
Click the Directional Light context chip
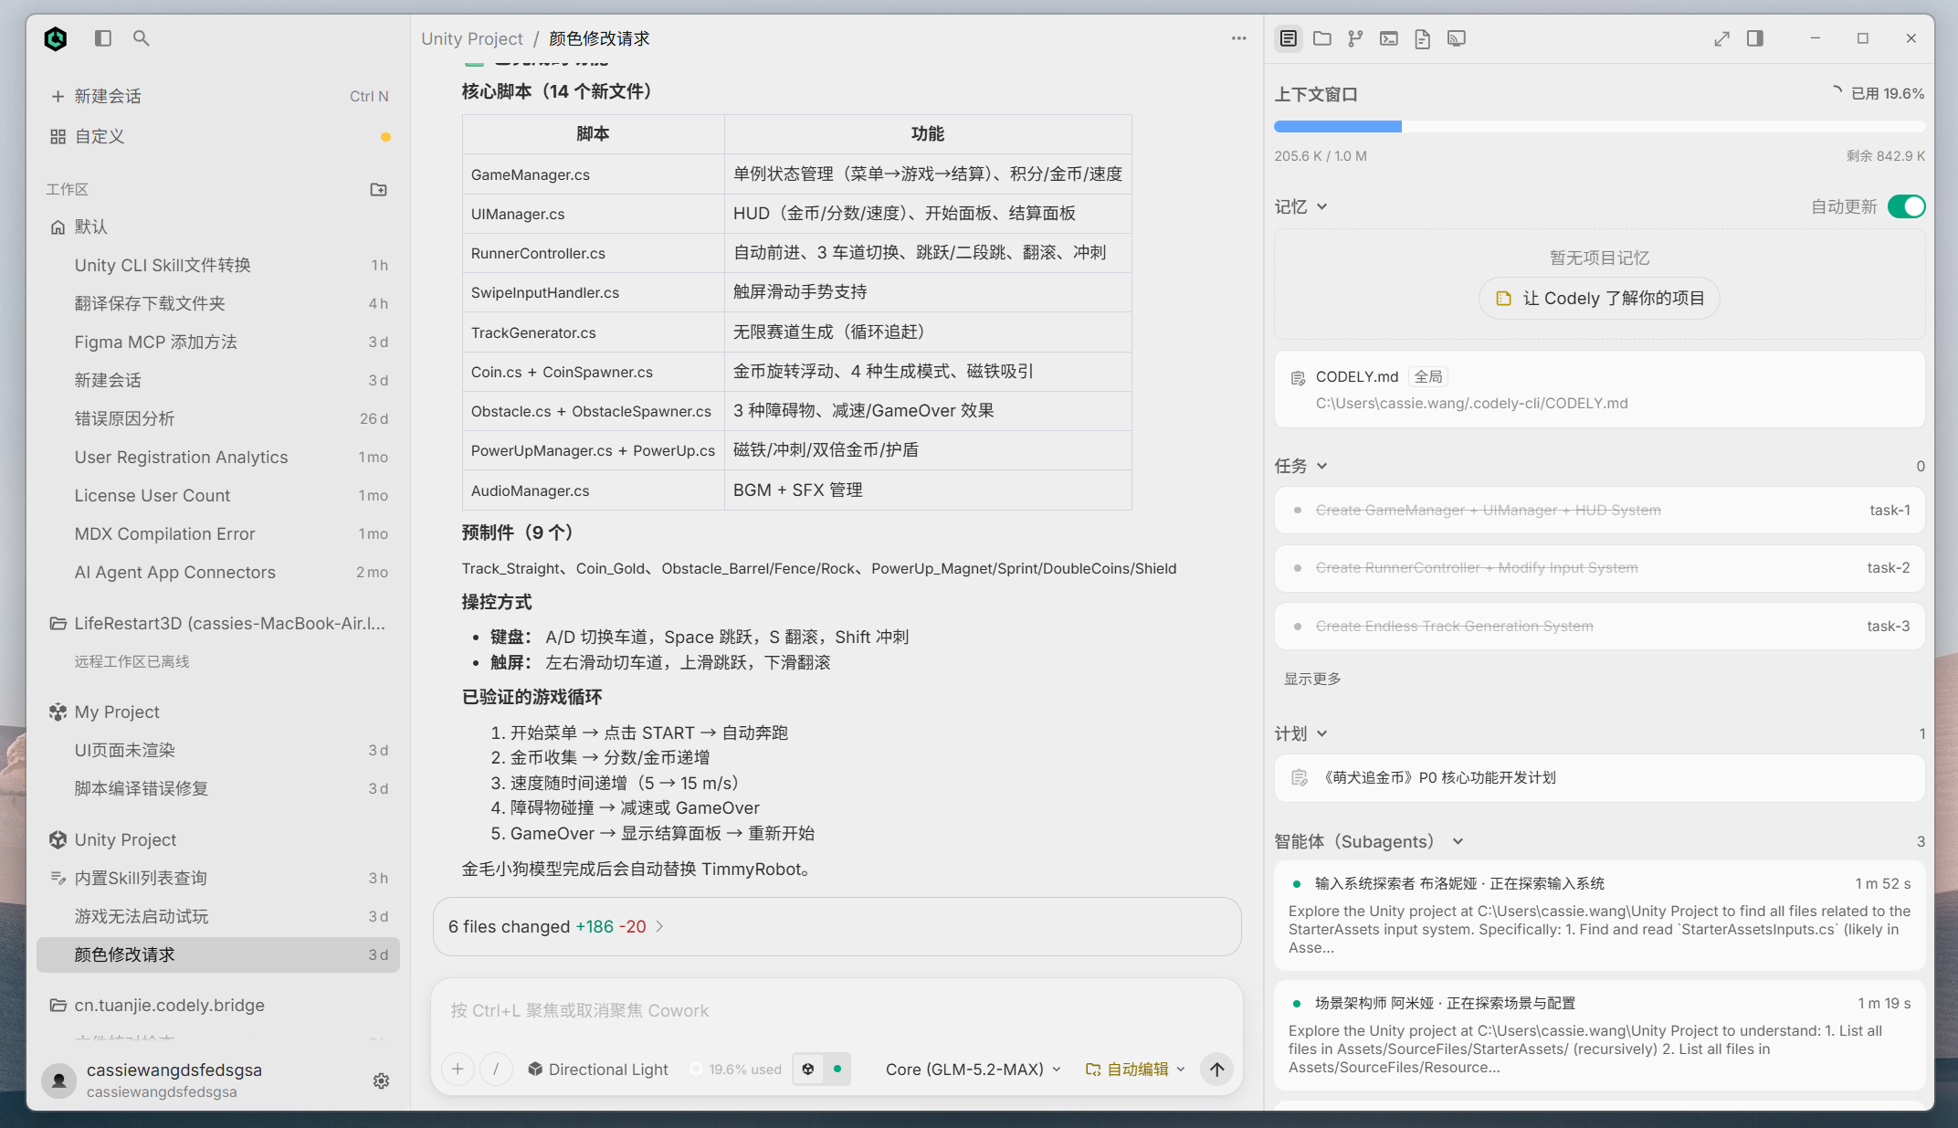pos(598,1069)
